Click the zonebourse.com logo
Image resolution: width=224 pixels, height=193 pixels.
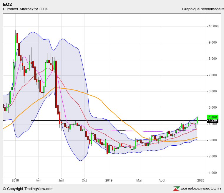click(x=197, y=189)
